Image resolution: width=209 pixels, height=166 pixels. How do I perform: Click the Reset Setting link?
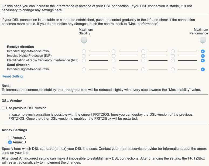(x=12, y=76)
